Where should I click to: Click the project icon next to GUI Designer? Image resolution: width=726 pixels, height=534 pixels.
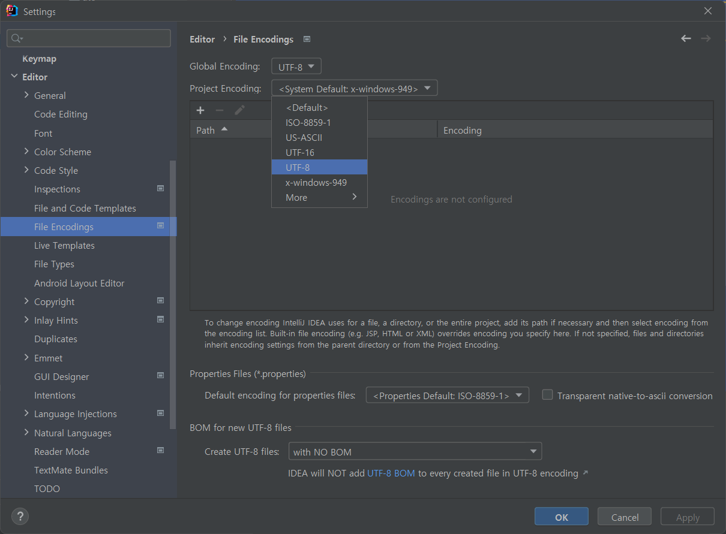pos(160,376)
